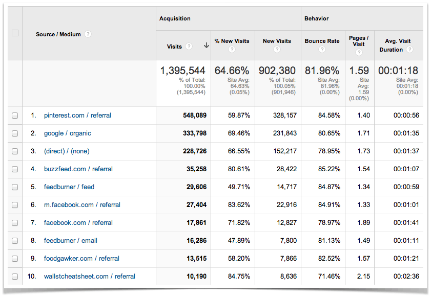The image size is (432, 298).
Task: Click the (direct) / (none) entry
Action: pyautogui.click(x=67, y=151)
